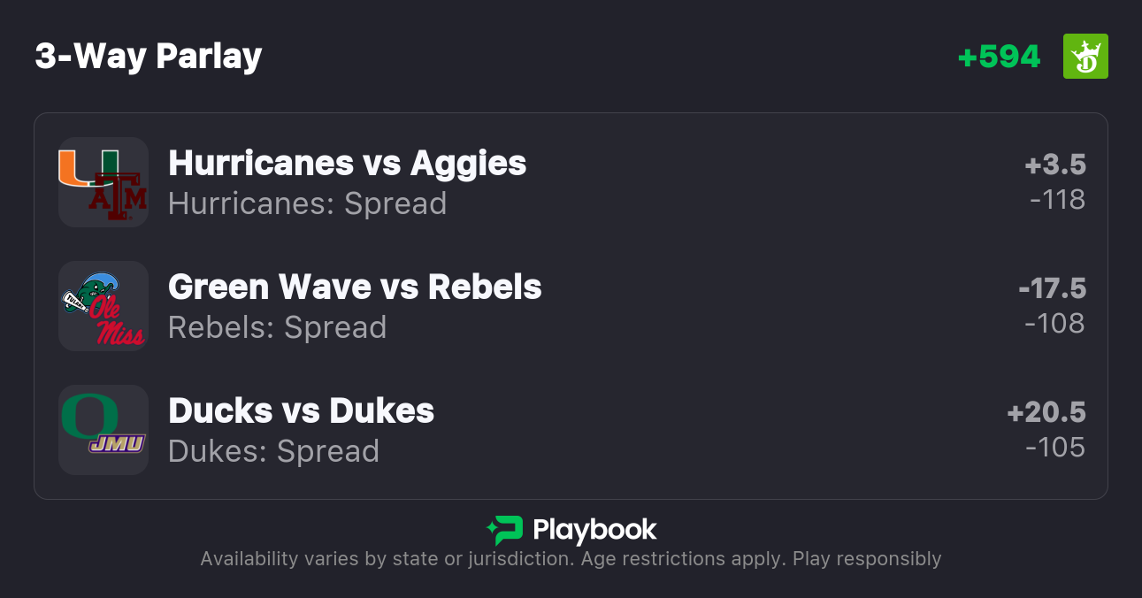Click the -17.5 Rebels spread value
This screenshot has height=598, width=1142.
point(1051,288)
